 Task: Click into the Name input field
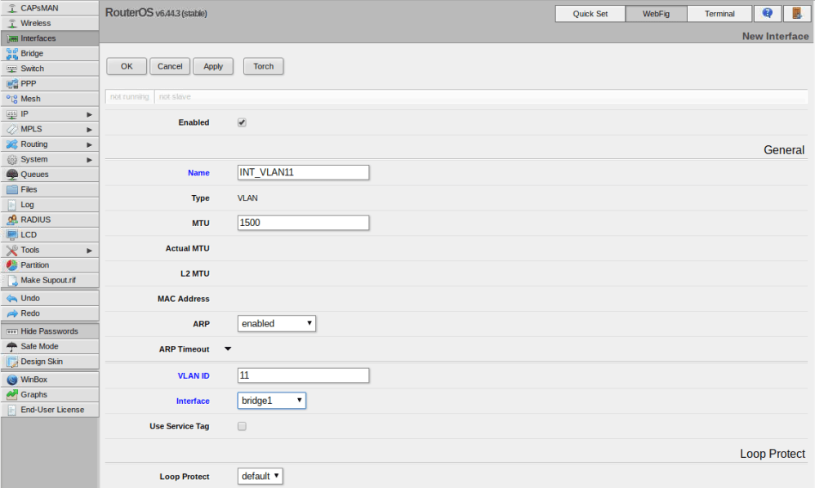(303, 172)
